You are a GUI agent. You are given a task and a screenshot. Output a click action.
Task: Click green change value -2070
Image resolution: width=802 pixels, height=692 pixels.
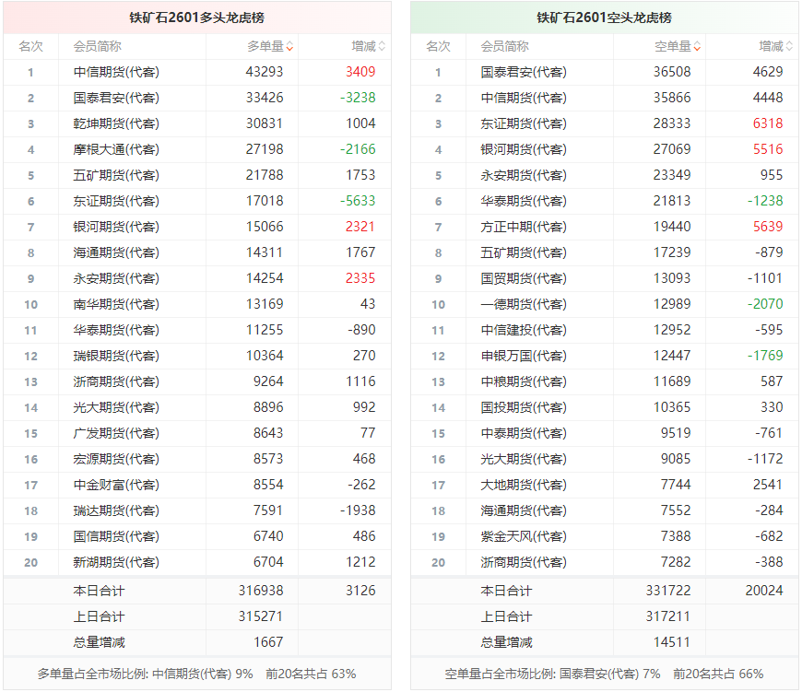click(766, 305)
